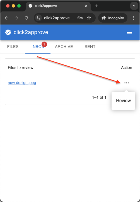Expand the tab search dropdown arrow
140x202 pixels.
pyautogui.click(x=134, y=6)
